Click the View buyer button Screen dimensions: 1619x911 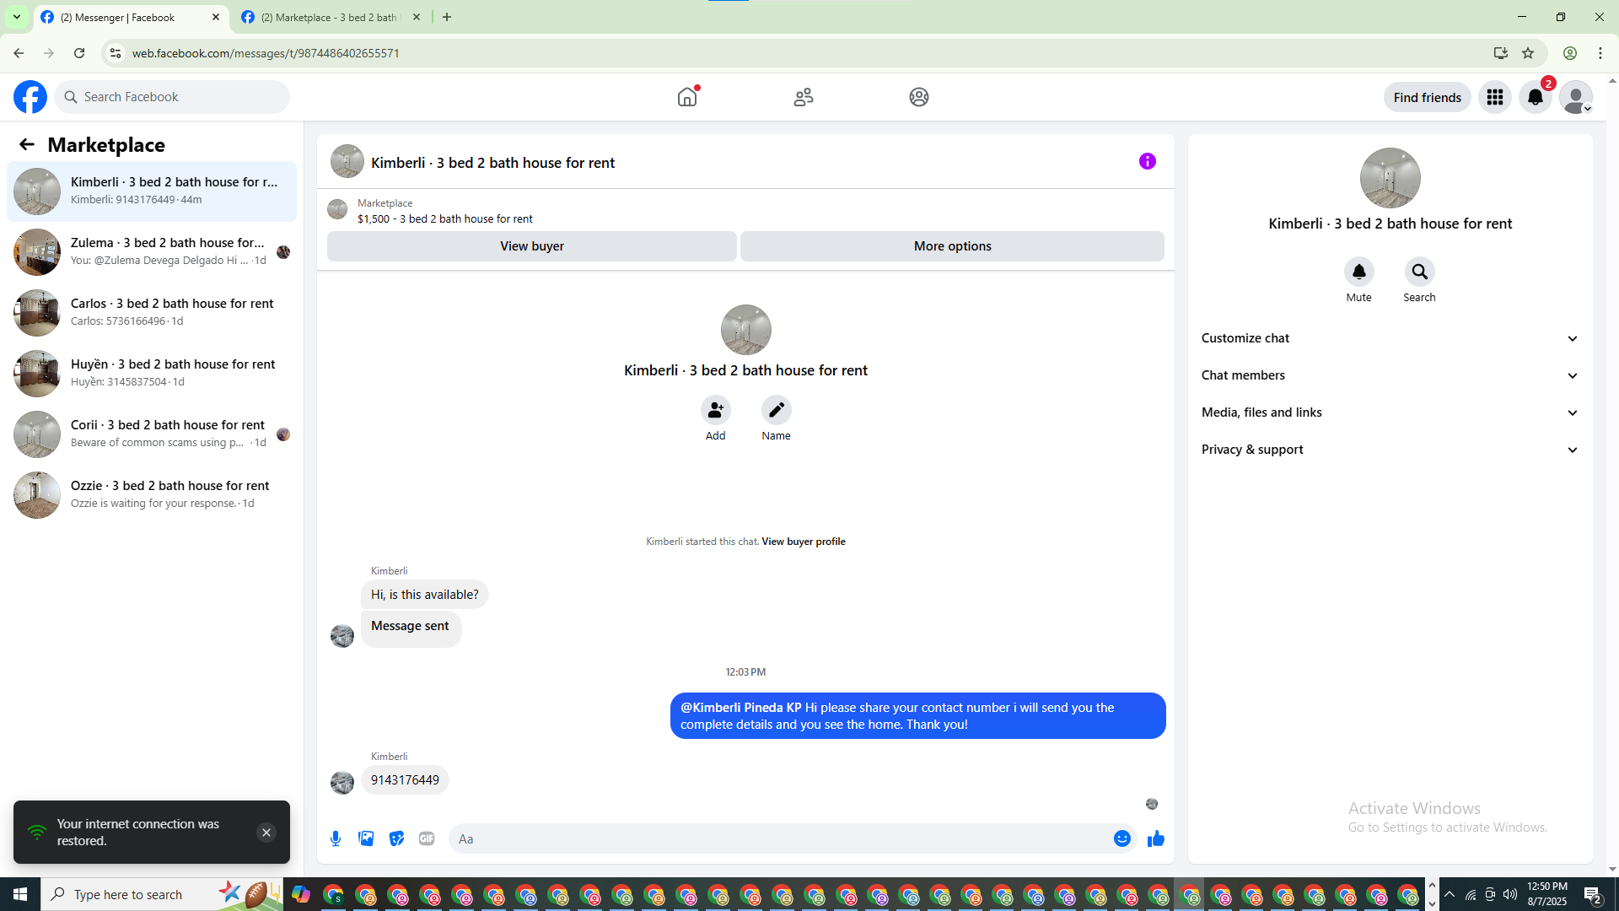pos(531,246)
